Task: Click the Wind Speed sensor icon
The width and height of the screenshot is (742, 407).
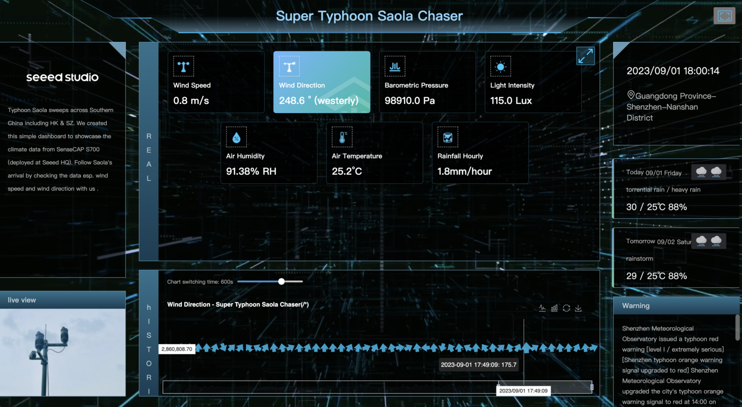Action: [x=183, y=66]
